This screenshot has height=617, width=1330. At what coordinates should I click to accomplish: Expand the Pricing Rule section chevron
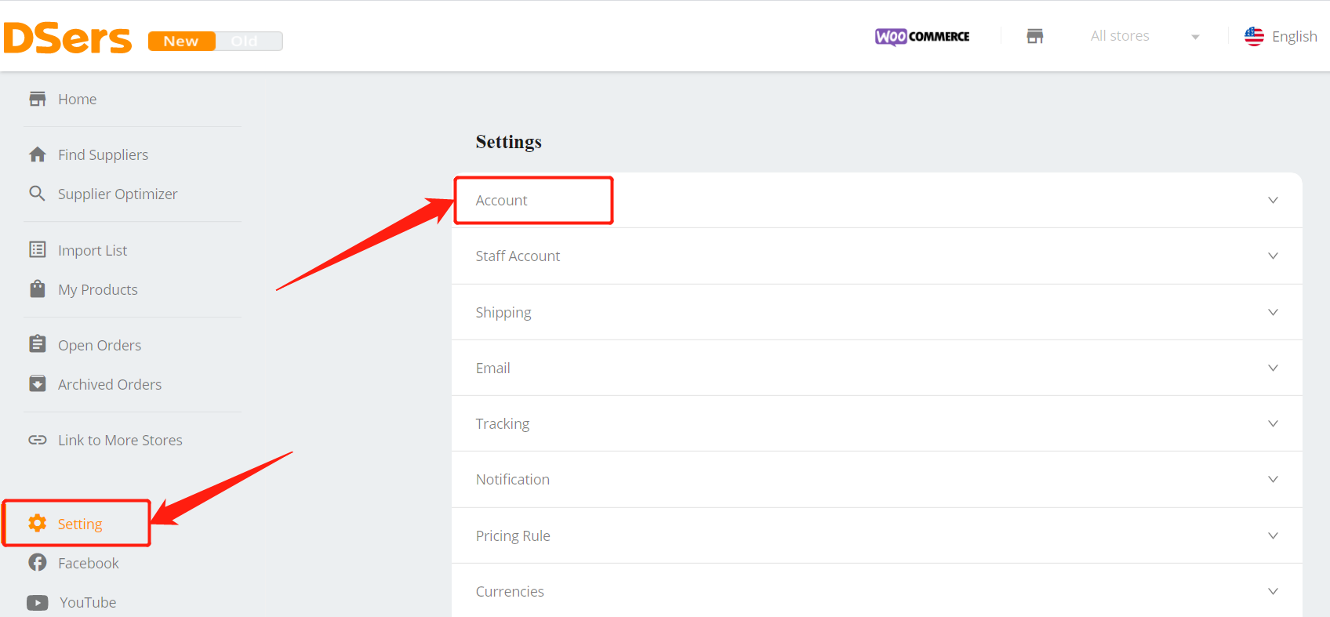pyautogui.click(x=1273, y=535)
